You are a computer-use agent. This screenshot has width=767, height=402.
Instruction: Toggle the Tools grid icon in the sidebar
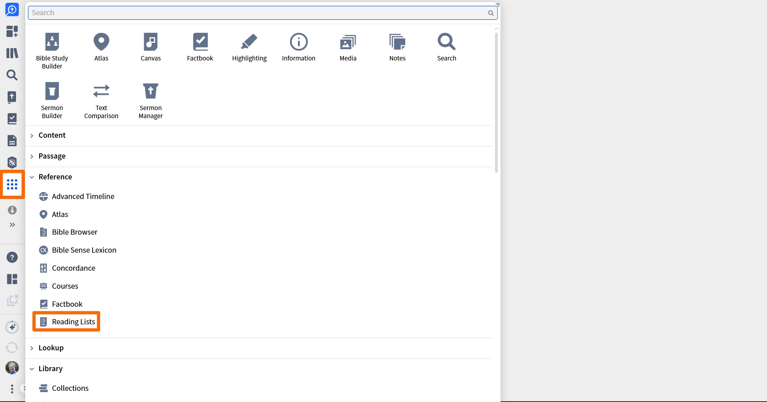point(12,184)
